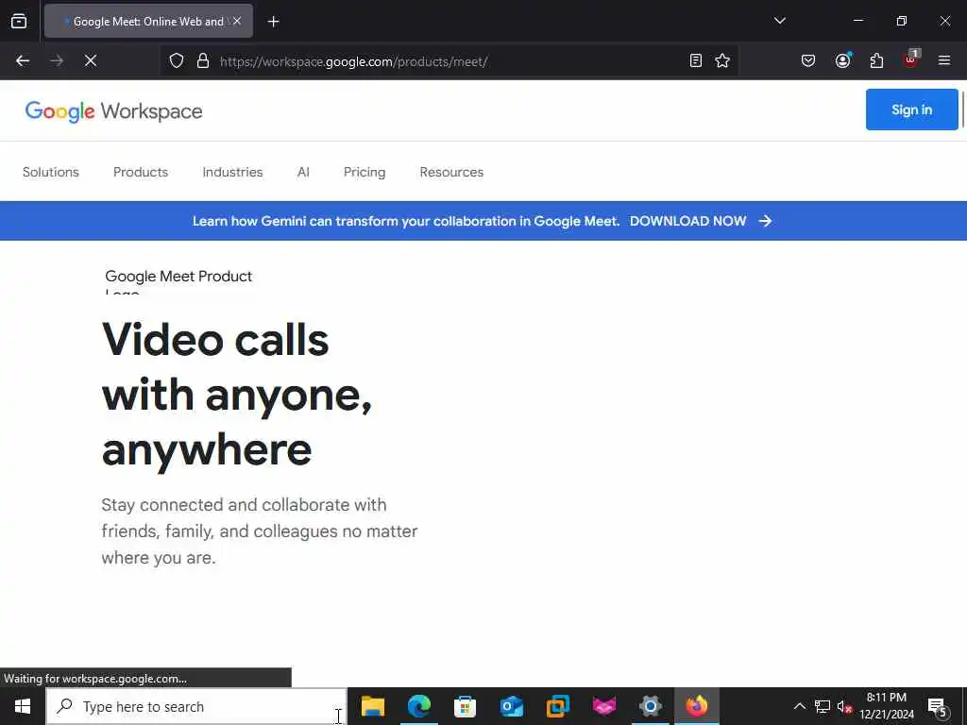This screenshot has height=725, width=967.
Task: Go to the Pricing page
Action: coord(365,172)
